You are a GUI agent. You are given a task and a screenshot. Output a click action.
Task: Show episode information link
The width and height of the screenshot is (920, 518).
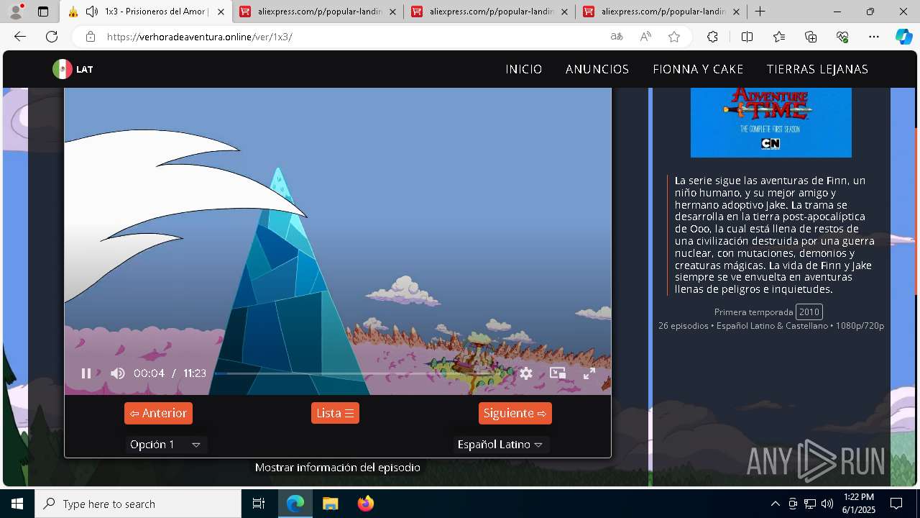click(x=338, y=468)
